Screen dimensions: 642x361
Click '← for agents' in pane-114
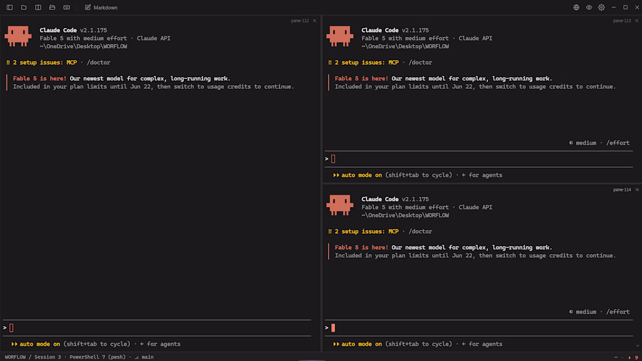click(x=482, y=344)
